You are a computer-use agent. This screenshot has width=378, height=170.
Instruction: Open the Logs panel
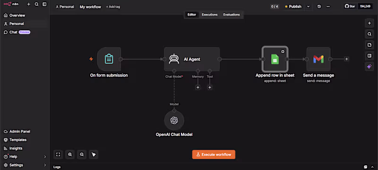click(57, 167)
